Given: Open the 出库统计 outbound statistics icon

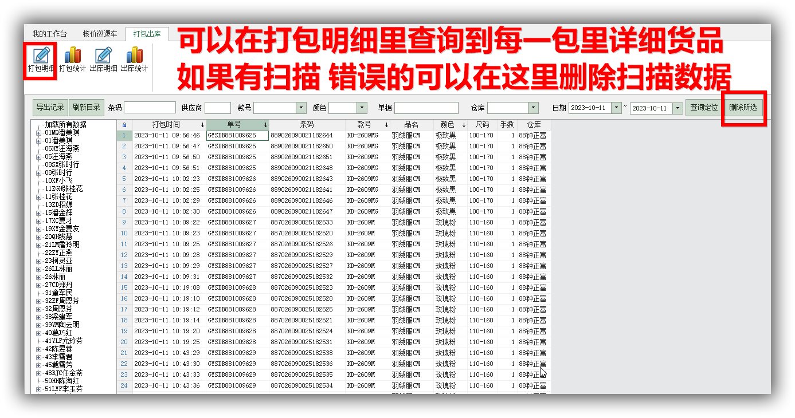Looking at the screenshot, I should tap(134, 60).
